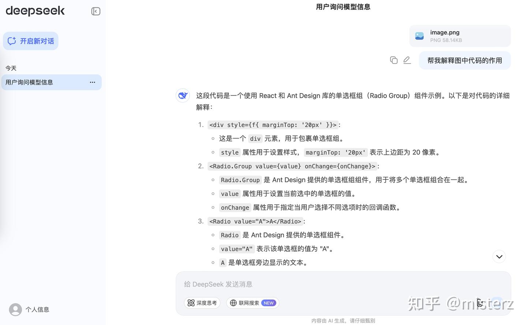The height and width of the screenshot is (325, 527).
Task: Start a new chat with 开启新对话
Action: (x=31, y=41)
